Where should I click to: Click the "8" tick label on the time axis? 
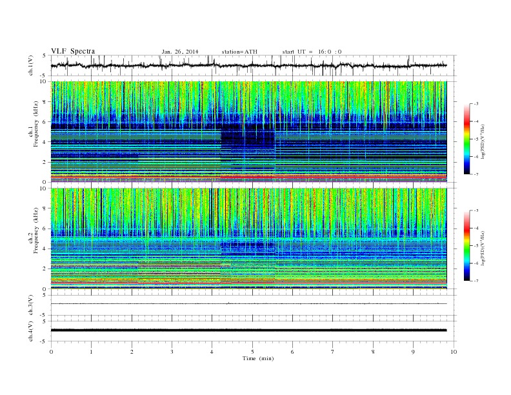click(373, 352)
